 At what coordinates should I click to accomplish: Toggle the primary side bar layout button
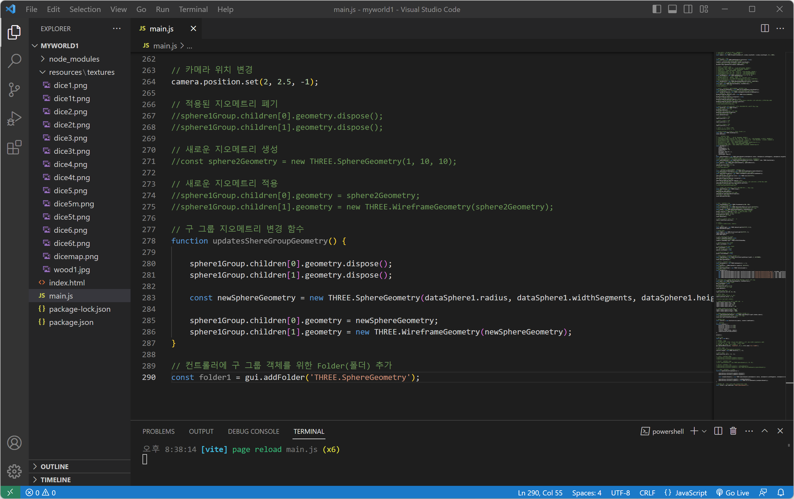coord(657,9)
